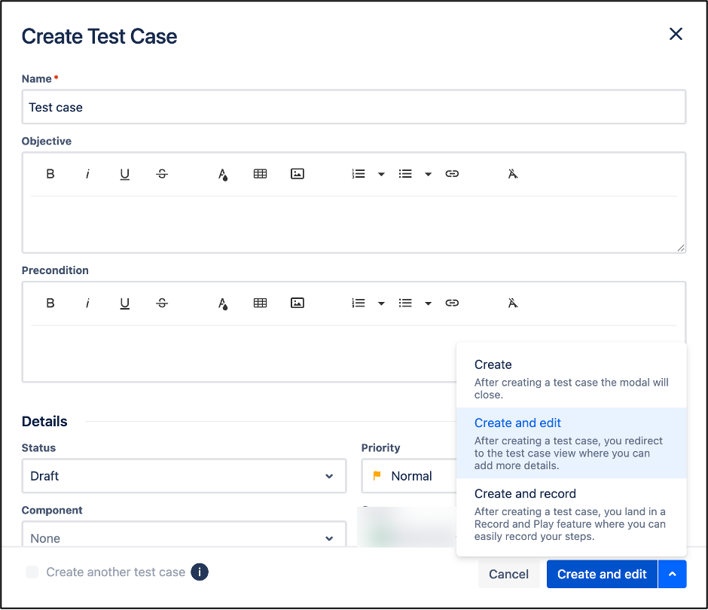
Task: Underline text using the Objective toolbar
Action: pyautogui.click(x=125, y=173)
